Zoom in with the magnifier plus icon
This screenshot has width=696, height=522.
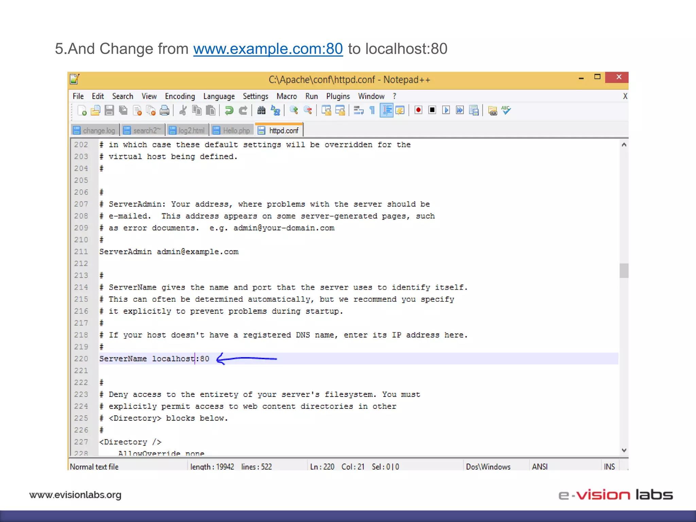(x=294, y=110)
